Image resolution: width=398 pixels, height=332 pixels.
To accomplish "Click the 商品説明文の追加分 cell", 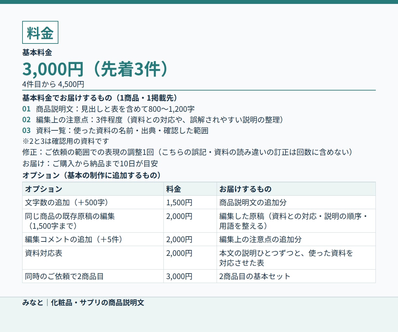I will [x=296, y=202].
